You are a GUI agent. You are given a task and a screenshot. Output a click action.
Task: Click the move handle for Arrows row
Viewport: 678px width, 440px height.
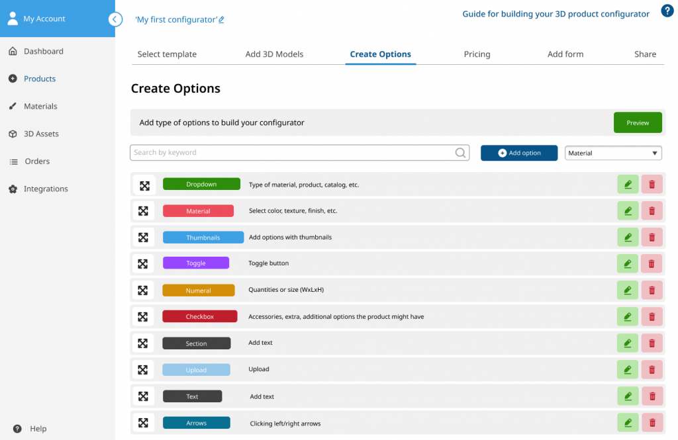(x=143, y=423)
